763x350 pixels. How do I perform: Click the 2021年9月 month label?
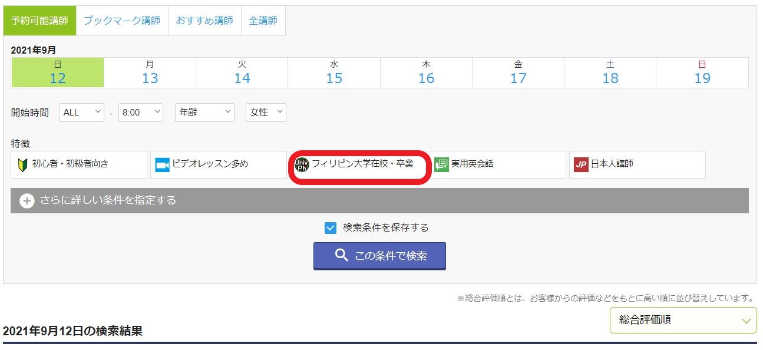pyautogui.click(x=34, y=50)
